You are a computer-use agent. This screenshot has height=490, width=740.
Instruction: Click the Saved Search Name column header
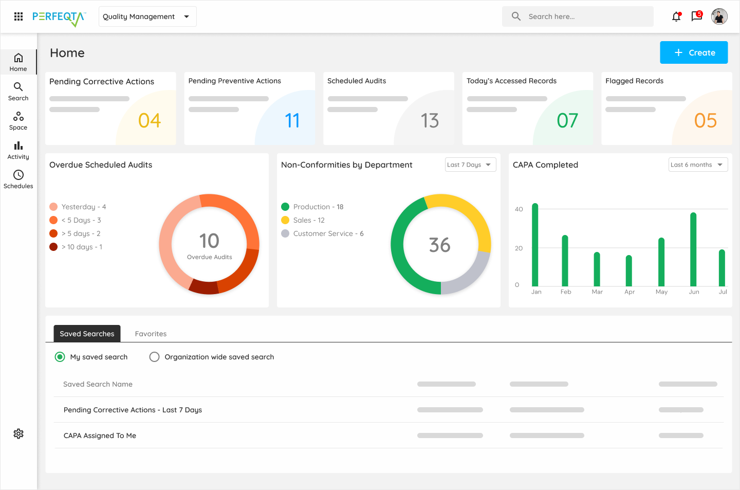(98, 384)
